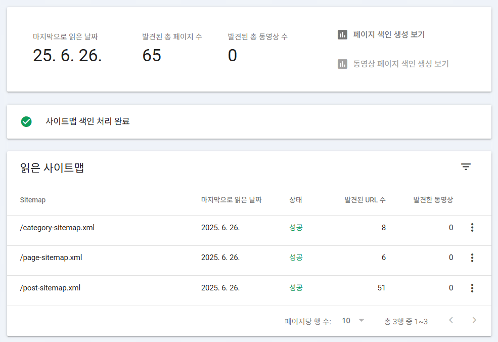Open the filter icon in 읽은 사이트맵
Image resolution: width=498 pixels, height=342 pixels.
click(x=466, y=166)
